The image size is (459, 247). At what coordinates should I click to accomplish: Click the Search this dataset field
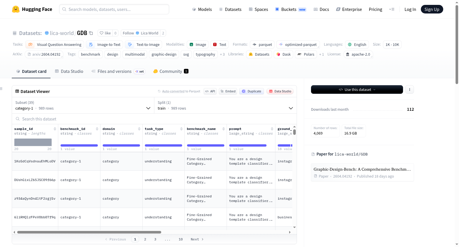click(154, 119)
